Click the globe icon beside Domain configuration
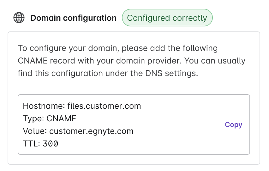 pyautogui.click(x=19, y=18)
